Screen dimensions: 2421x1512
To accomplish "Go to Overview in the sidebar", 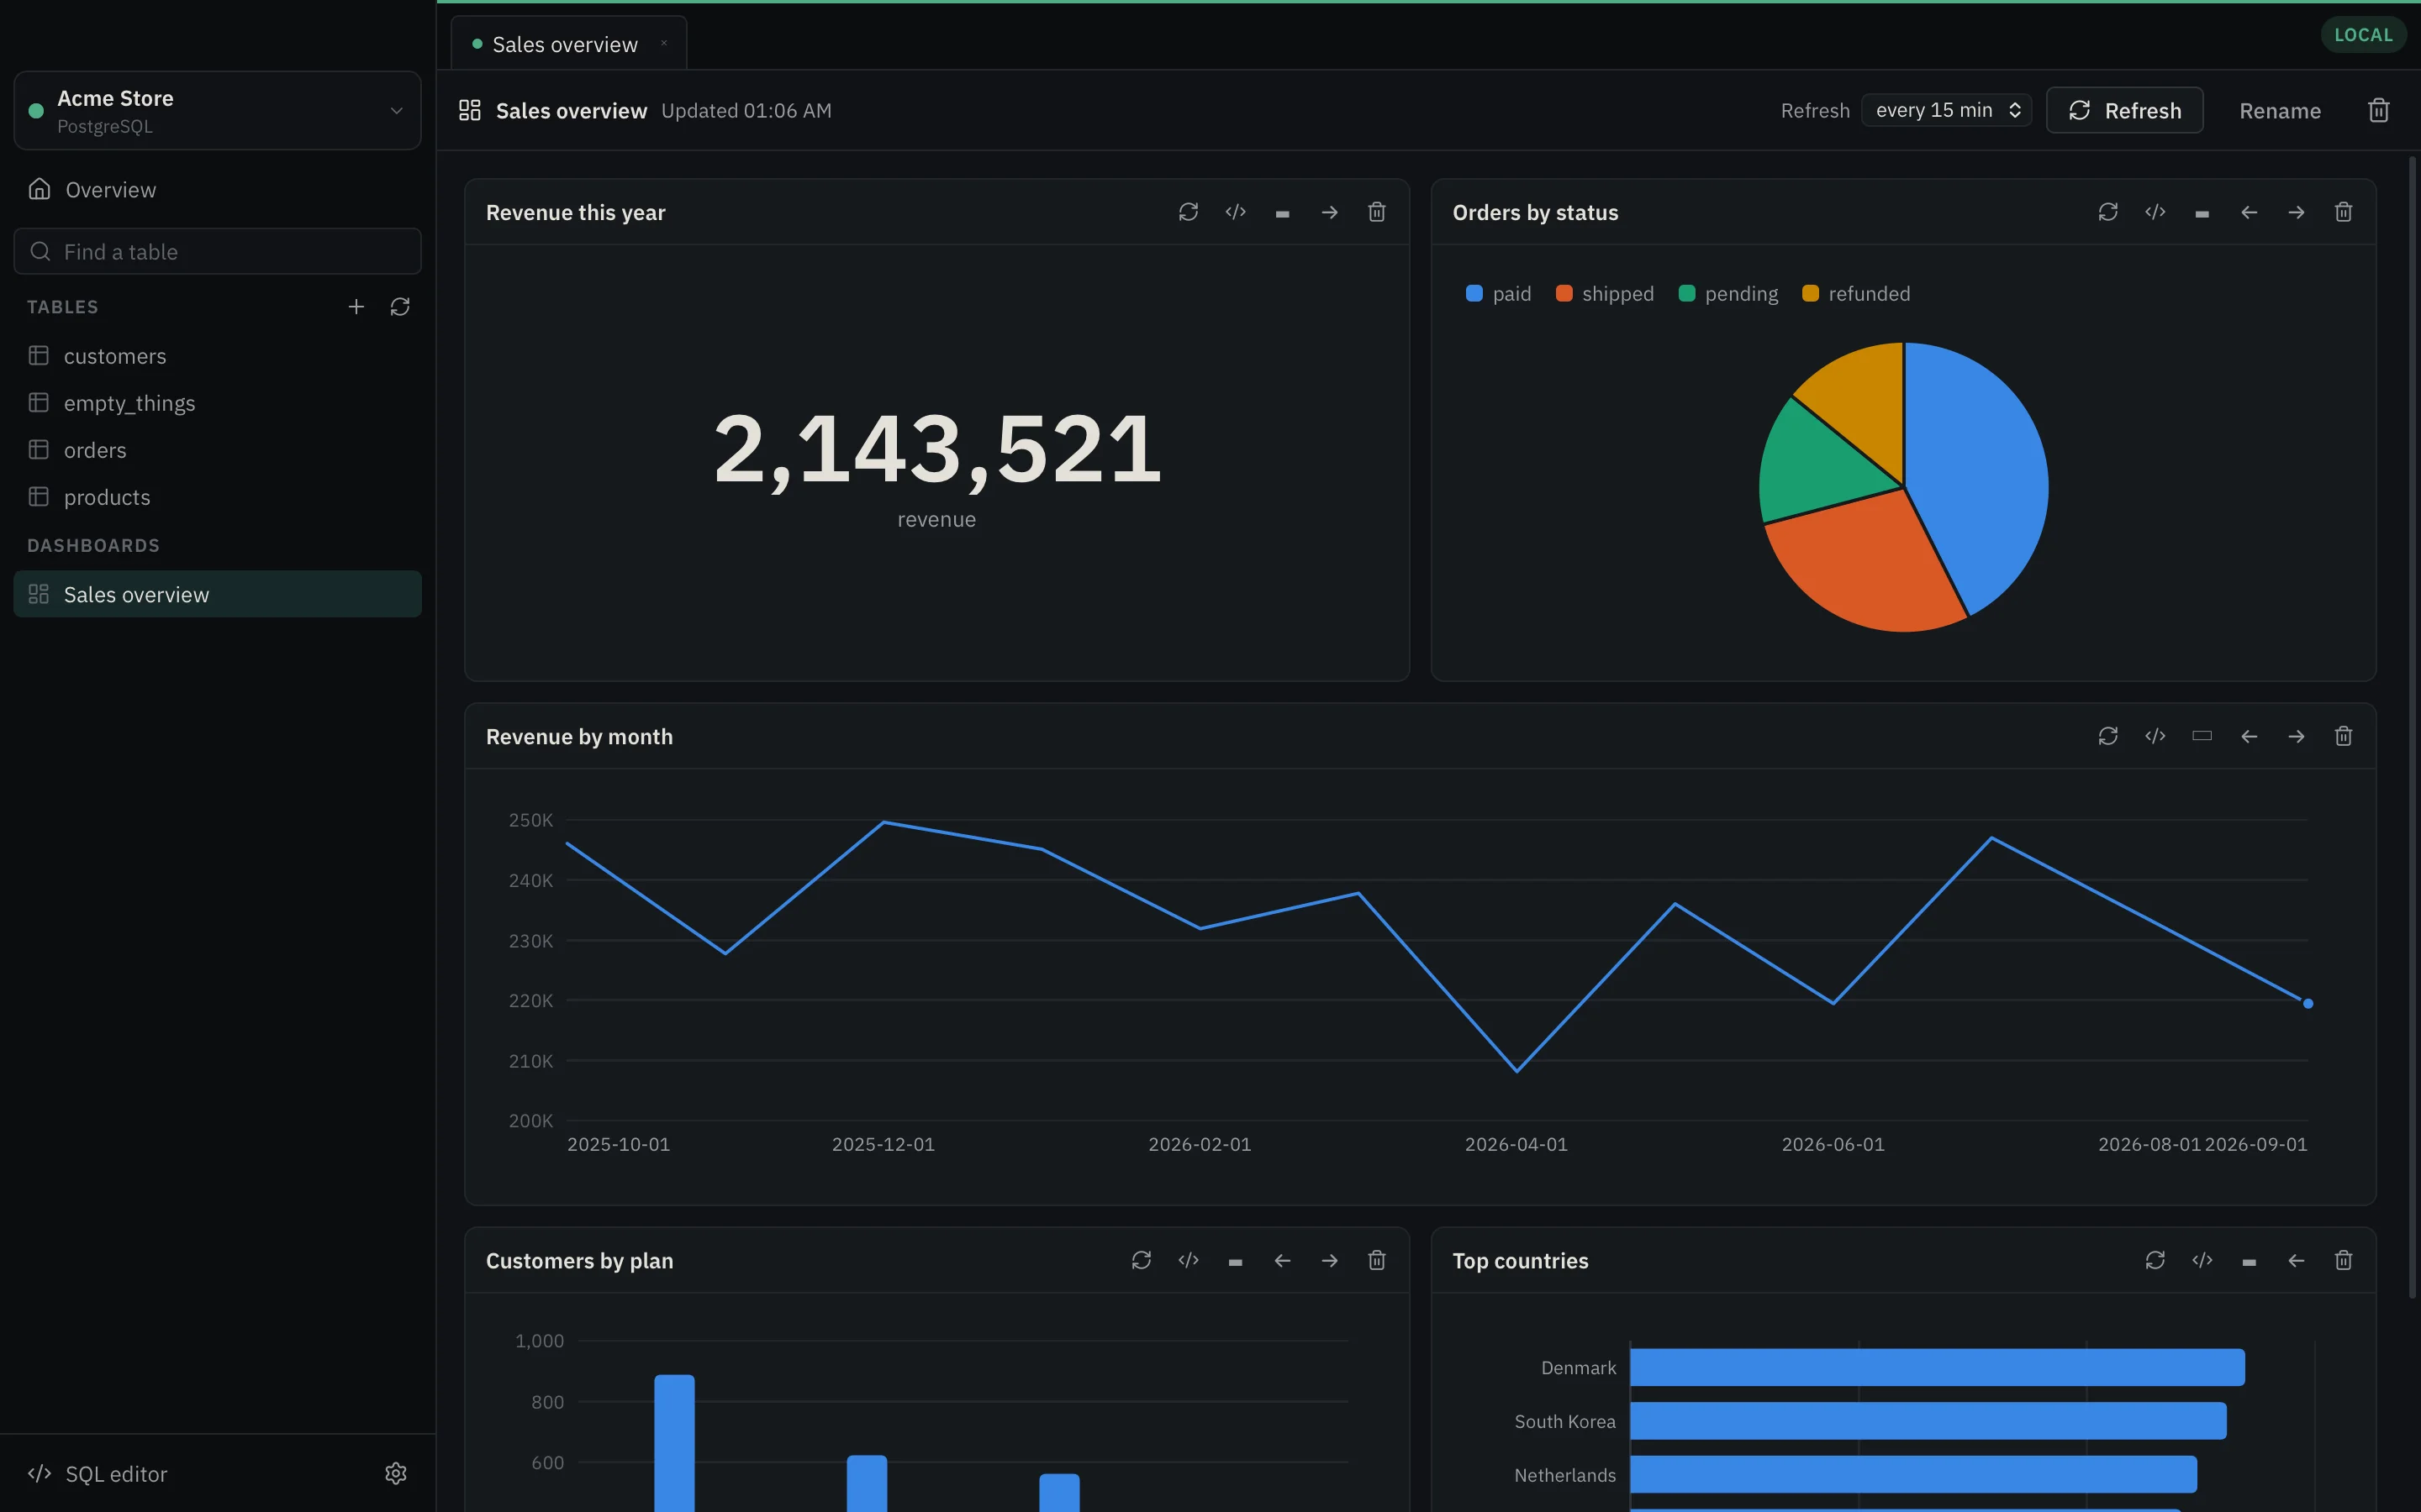I will (217, 189).
